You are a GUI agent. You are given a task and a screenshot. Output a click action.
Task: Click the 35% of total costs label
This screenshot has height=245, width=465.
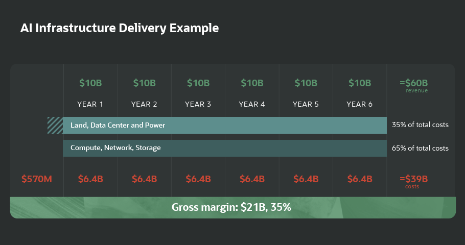click(x=420, y=125)
